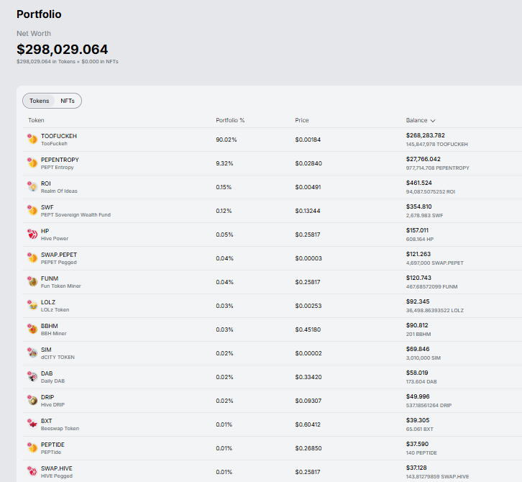Screen dimensions: 522x482
Task: Click the $0.60412 price cell
Action: click(308, 424)
